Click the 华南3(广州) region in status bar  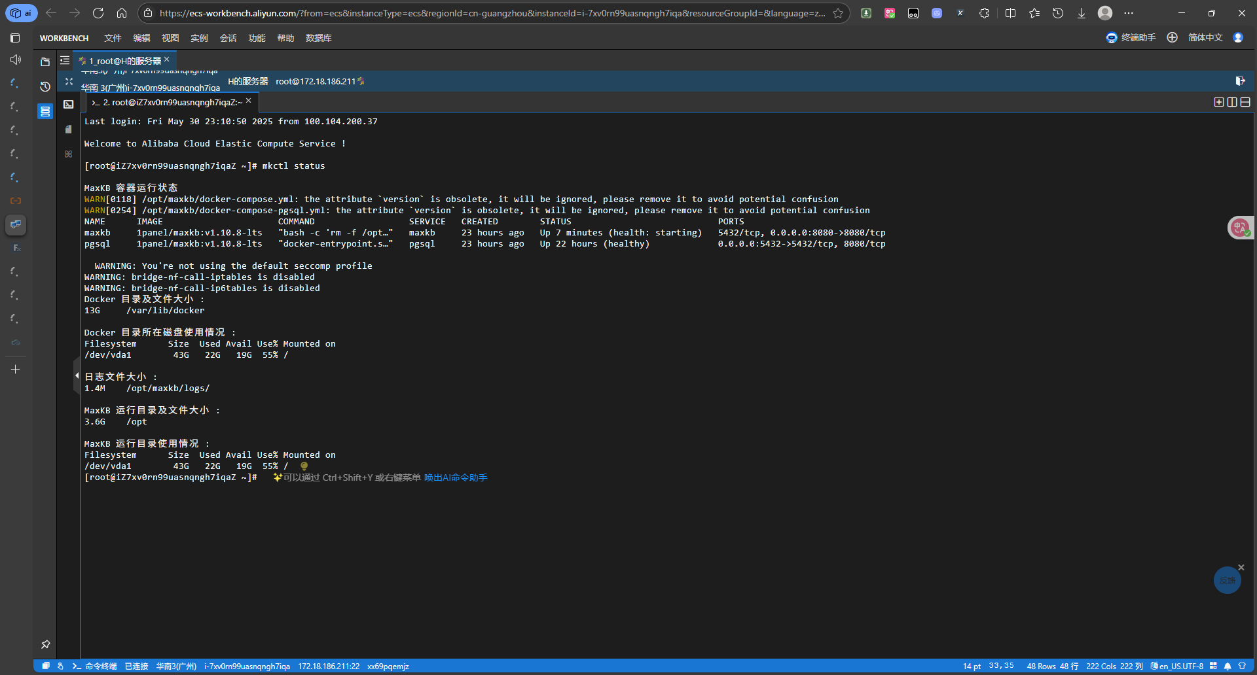(176, 666)
